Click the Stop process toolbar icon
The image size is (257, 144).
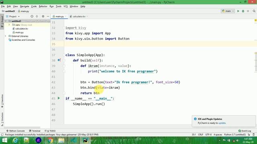click(x=248, y=11)
